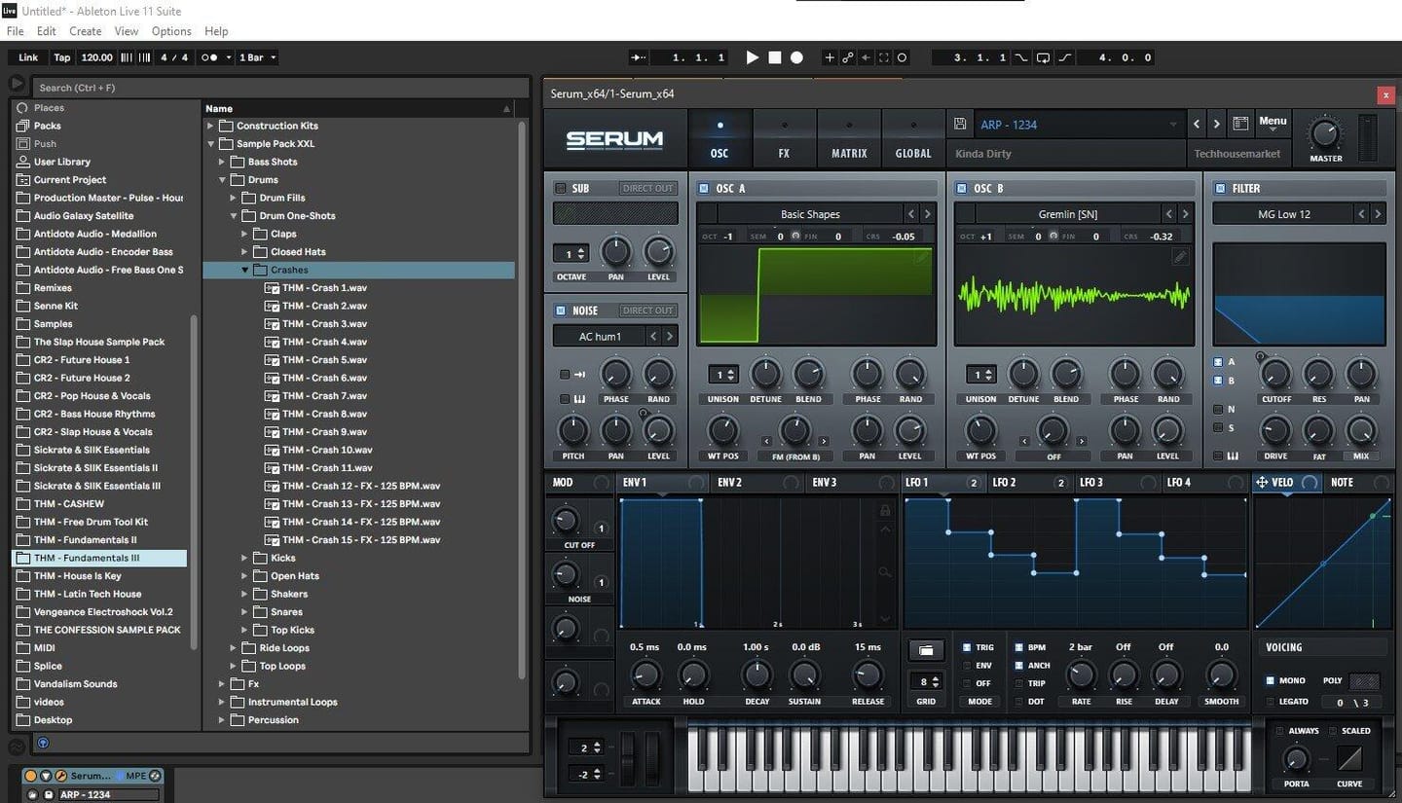Open the Serum preset browser icon
Screen dimensions: 1402x803
point(1240,125)
